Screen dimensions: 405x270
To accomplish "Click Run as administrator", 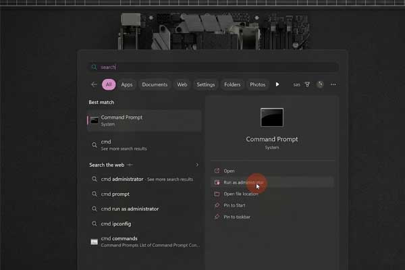I will 272,182.
